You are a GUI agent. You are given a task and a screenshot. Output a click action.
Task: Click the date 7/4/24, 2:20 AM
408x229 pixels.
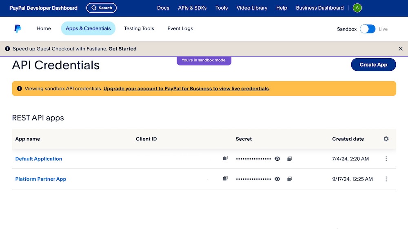(350, 159)
